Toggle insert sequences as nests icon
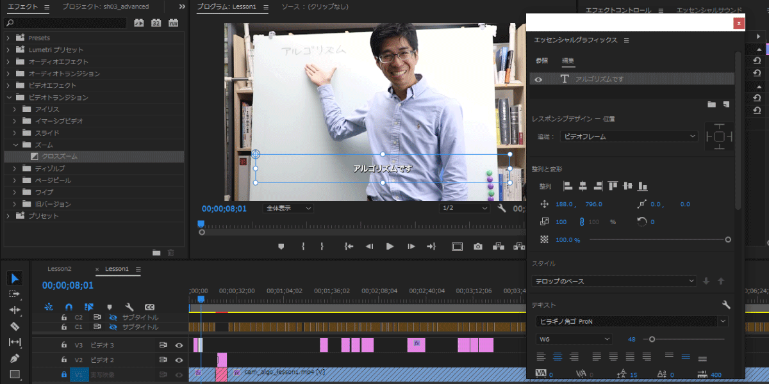Screen dimensions: 769x384 click(x=48, y=307)
